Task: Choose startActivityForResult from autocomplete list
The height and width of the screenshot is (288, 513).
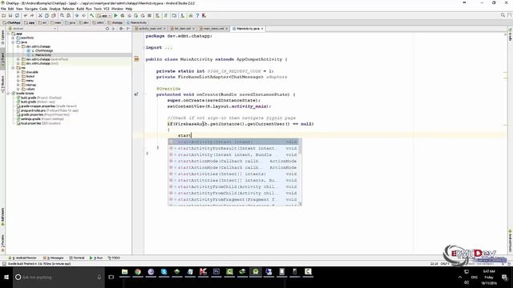Action: [233, 148]
